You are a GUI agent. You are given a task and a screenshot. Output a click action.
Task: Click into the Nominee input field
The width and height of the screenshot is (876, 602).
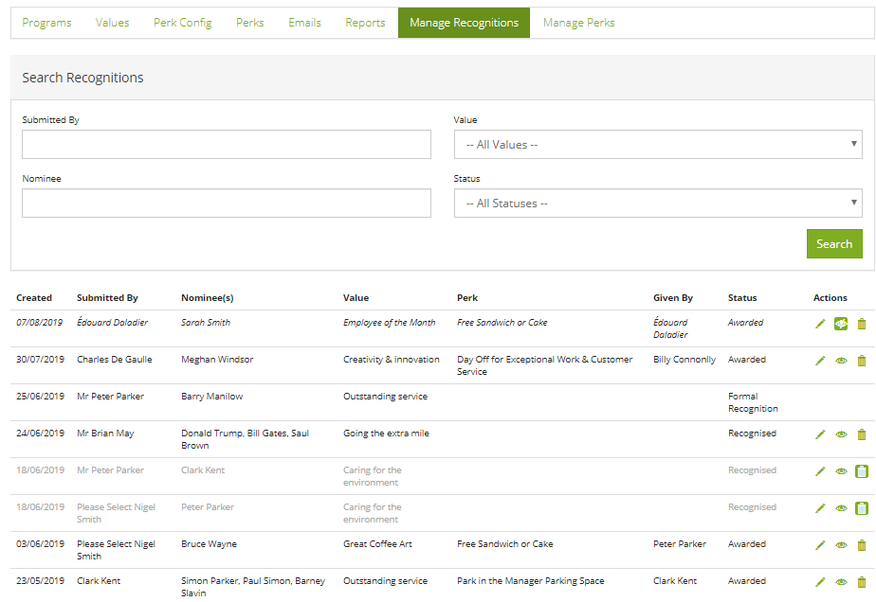coord(227,204)
